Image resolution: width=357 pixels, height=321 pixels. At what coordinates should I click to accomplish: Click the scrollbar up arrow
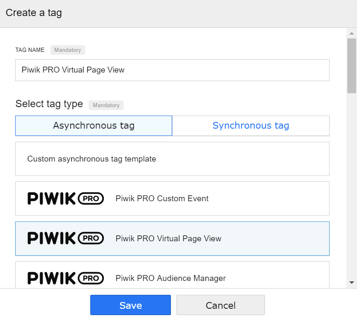(352, 33)
